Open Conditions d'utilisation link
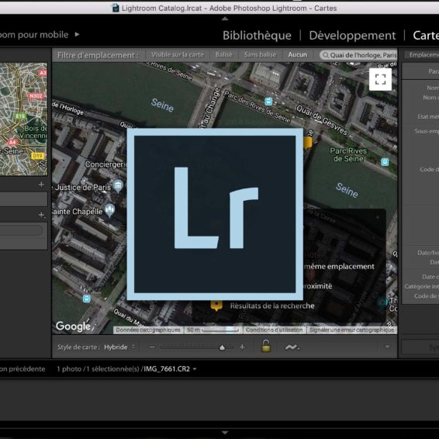 click(x=274, y=330)
